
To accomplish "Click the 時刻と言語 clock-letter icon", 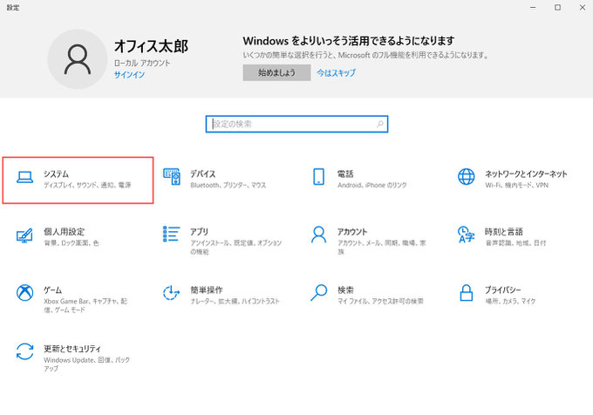I will (x=466, y=235).
